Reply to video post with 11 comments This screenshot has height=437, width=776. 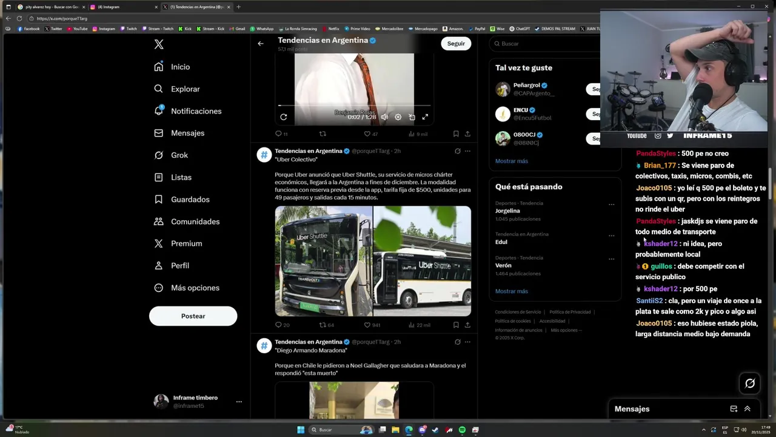pos(281,134)
